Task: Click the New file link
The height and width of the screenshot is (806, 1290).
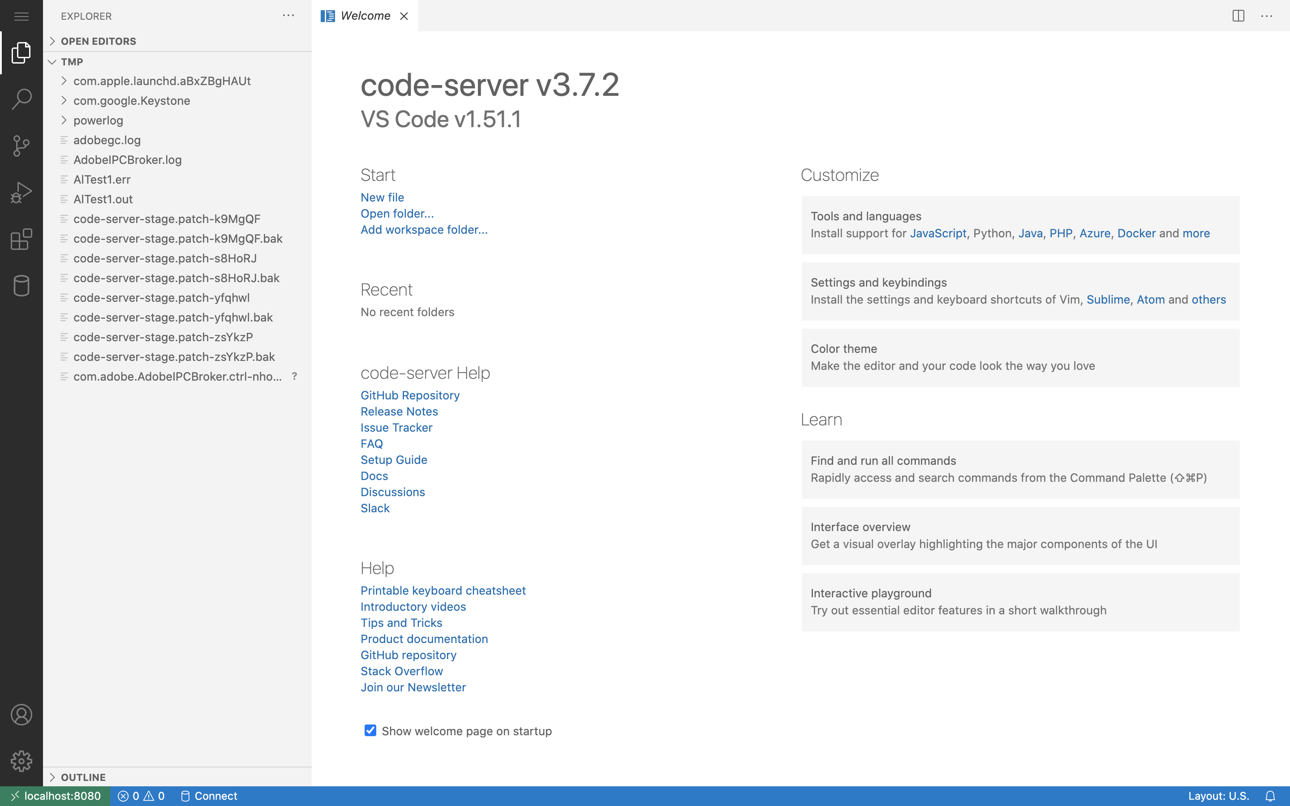Action: 382,197
